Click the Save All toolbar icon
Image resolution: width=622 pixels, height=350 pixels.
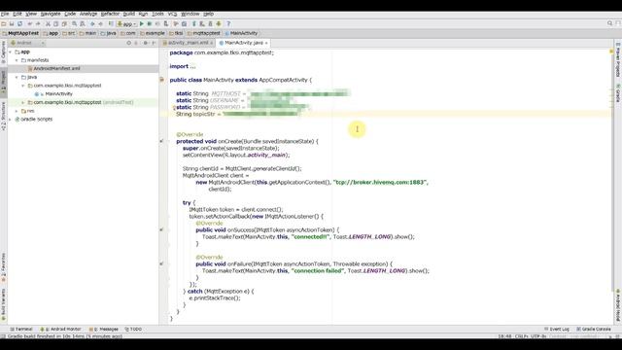12,23
